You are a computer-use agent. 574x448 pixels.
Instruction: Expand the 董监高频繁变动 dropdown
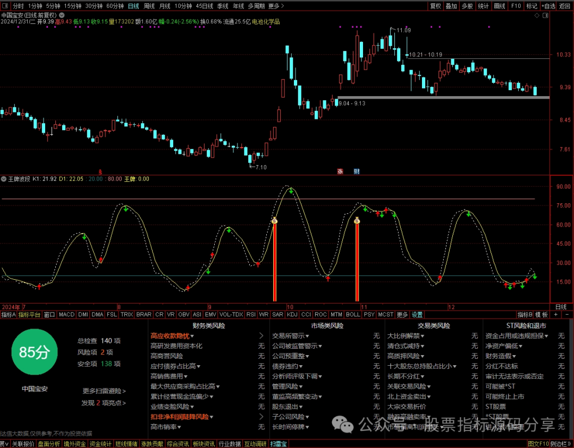[320, 397]
